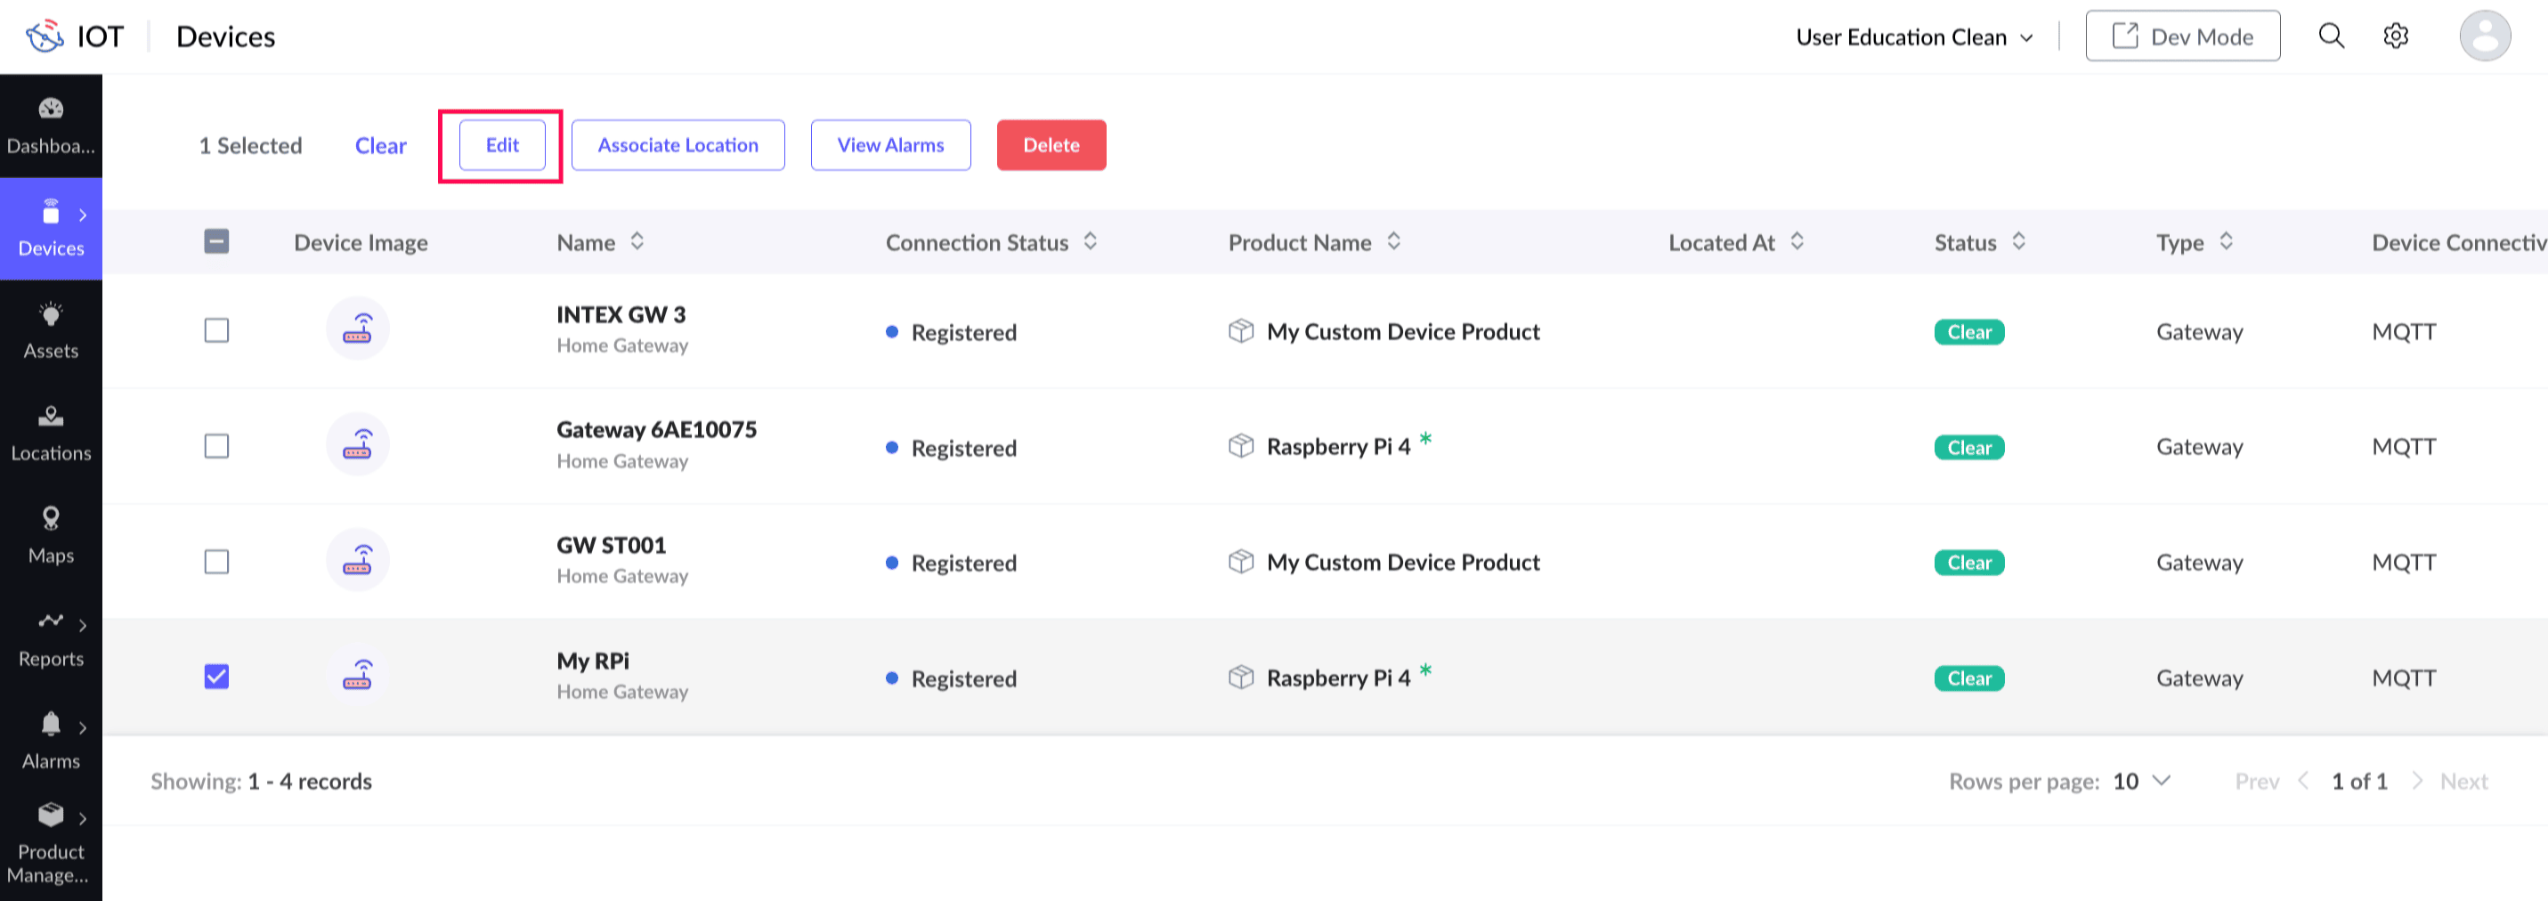Expand the Reports sidebar submenu
This screenshot has height=901, width=2548.
point(82,625)
